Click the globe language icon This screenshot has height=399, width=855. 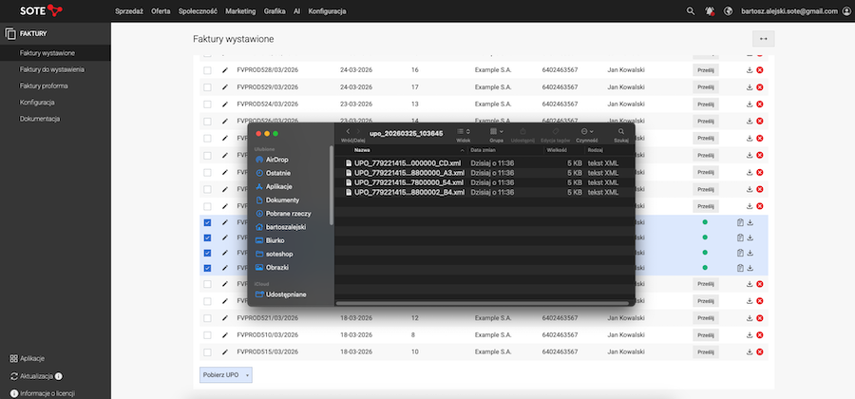click(x=728, y=10)
